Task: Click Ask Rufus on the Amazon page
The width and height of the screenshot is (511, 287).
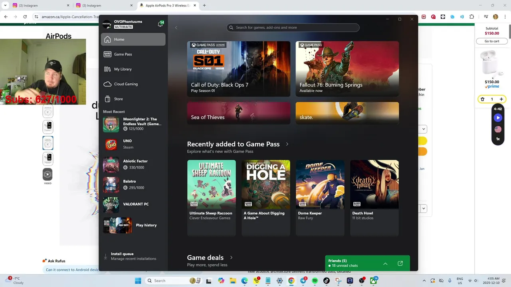Action: (x=54, y=261)
